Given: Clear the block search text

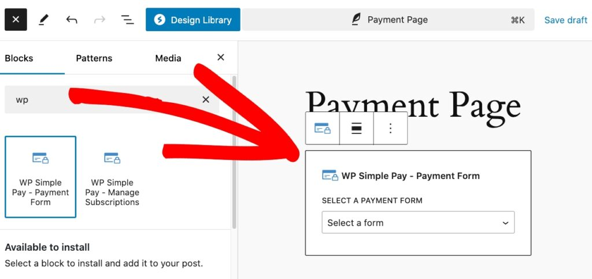Looking at the screenshot, I should (205, 100).
